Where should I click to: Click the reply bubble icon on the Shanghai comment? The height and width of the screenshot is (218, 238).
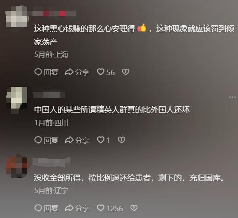[38, 72]
